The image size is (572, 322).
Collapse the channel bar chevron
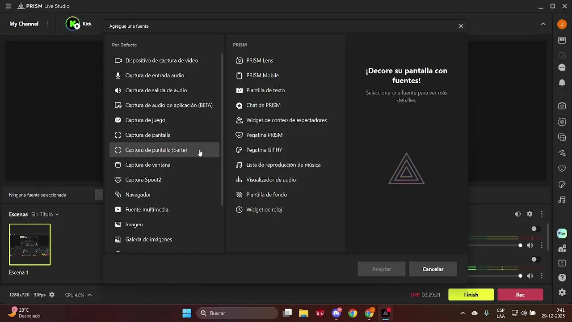pos(543,24)
